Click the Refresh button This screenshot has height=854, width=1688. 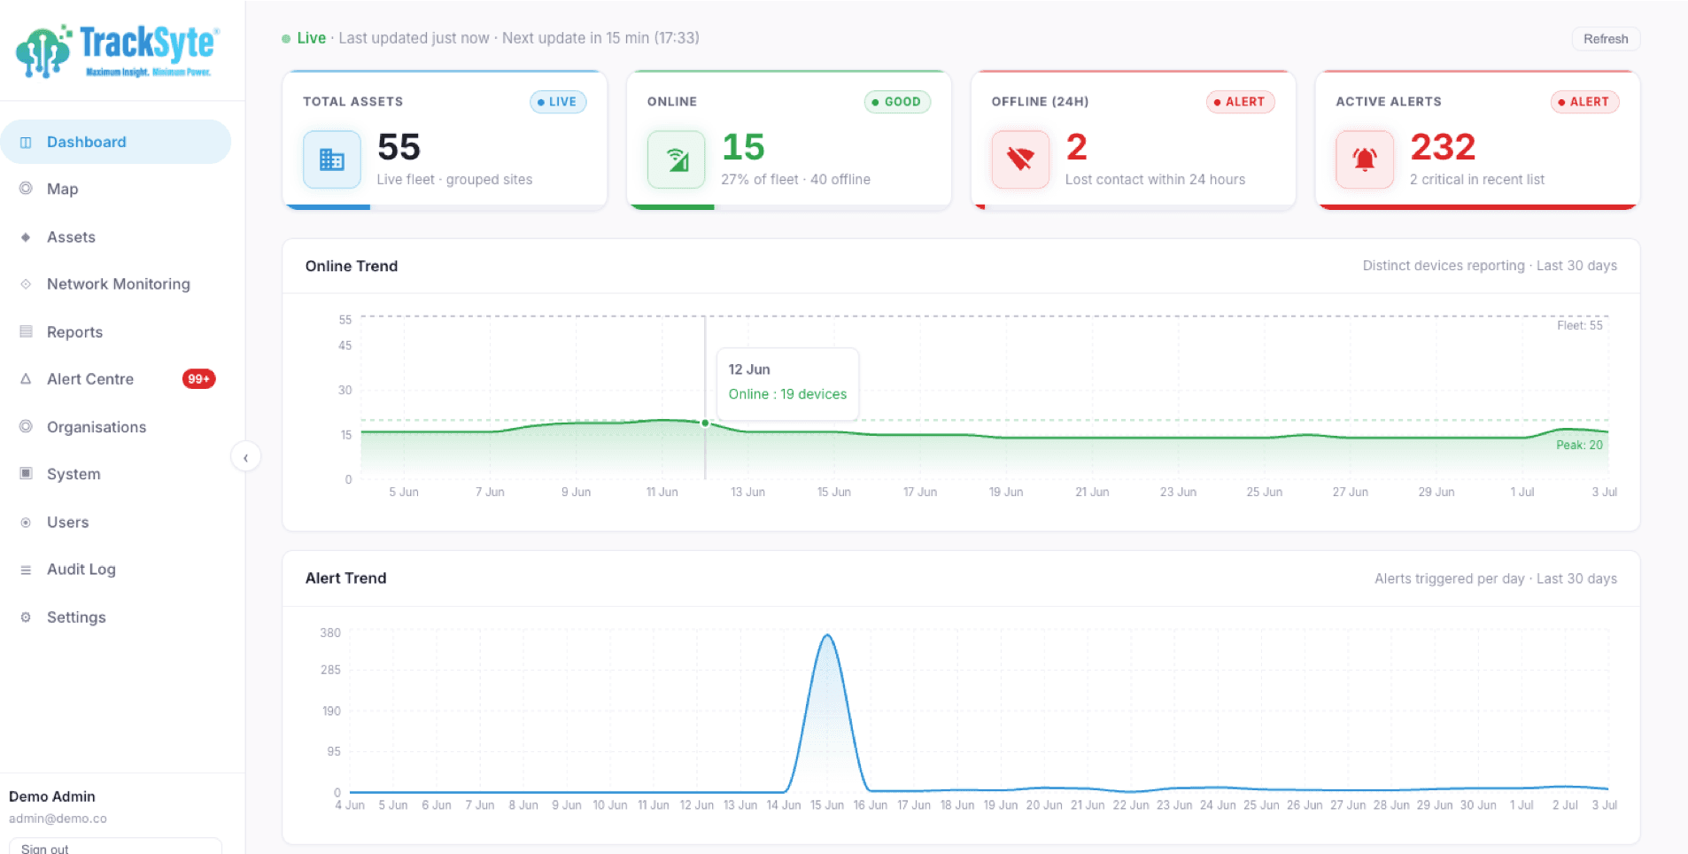(x=1606, y=39)
